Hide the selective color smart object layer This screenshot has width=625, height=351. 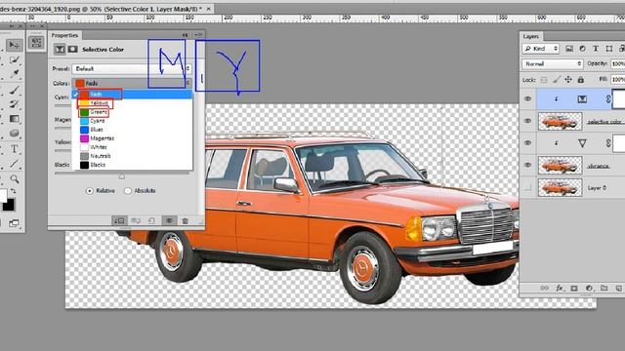(x=527, y=121)
